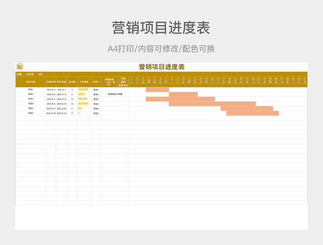
Task: Click the end date 2022/8/7 in the 项目1 row
Action: pos(62,90)
